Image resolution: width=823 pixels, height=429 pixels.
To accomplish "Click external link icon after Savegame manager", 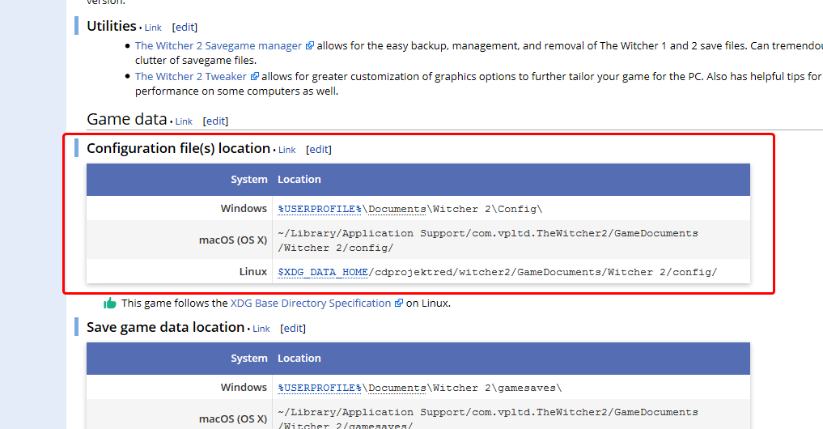I will (310, 46).
